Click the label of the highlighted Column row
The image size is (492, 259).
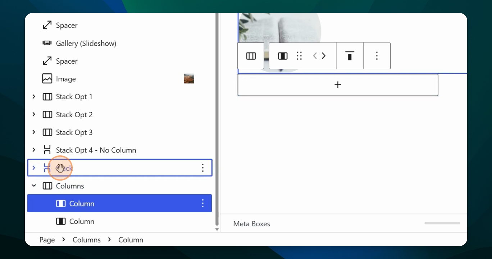(82, 204)
